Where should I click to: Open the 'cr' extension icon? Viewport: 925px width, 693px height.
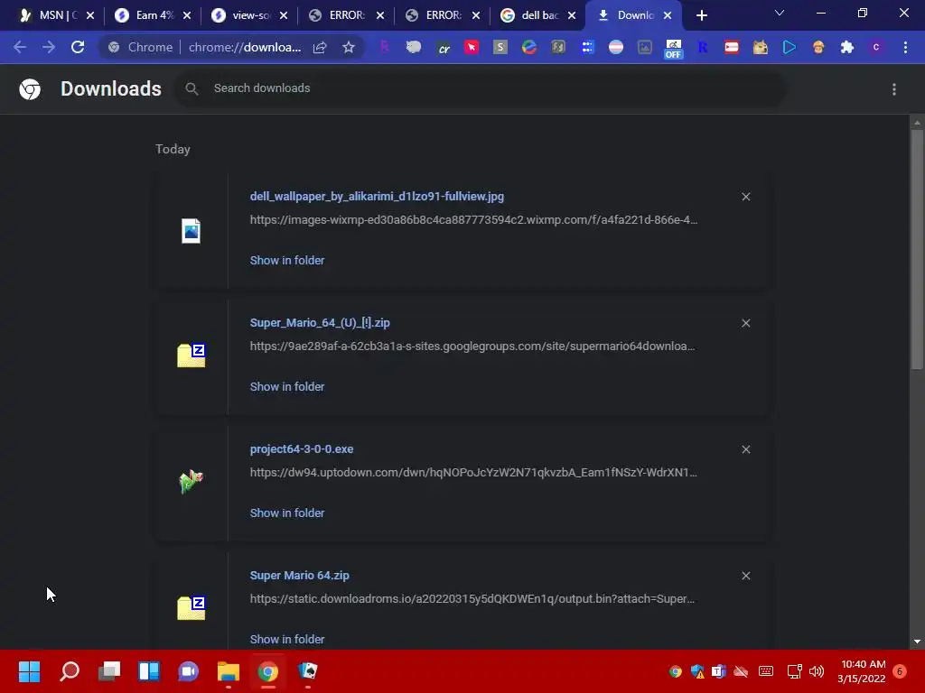[444, 49]
